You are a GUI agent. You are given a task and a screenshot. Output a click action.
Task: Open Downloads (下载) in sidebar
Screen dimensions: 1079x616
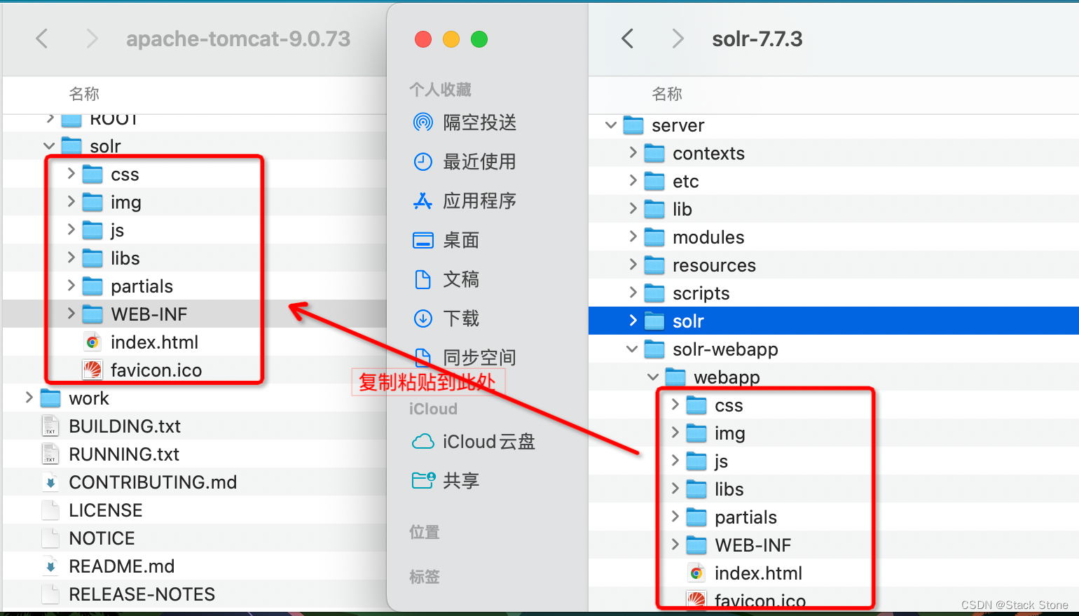[446, 318]
